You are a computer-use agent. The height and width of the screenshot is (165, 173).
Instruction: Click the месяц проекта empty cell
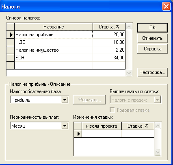[x=102, y=134]
